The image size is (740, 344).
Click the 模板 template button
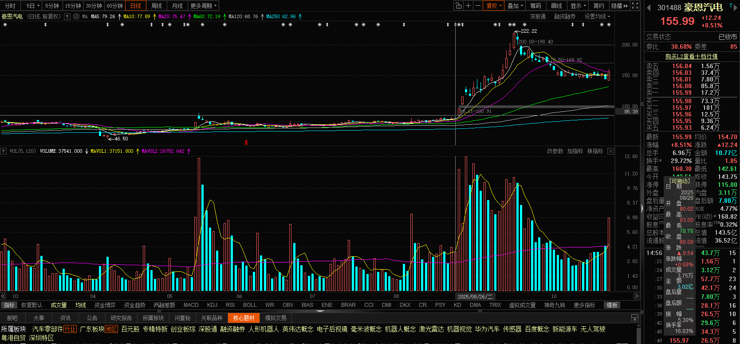pos(612,305)
